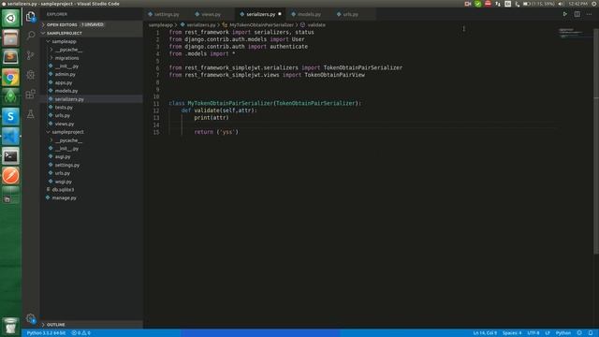Launch Google Chrome from the dock

10,78
